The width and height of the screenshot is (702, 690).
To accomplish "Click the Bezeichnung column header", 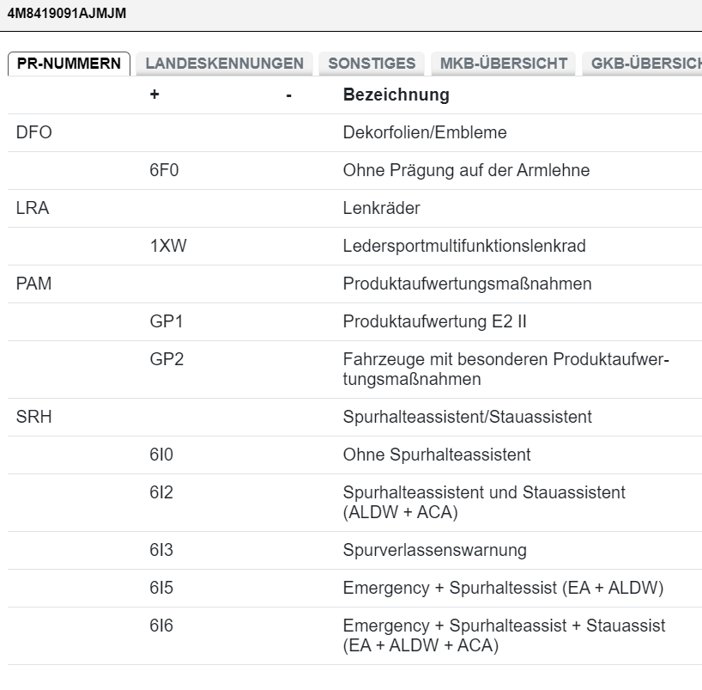I will point(396,95).
